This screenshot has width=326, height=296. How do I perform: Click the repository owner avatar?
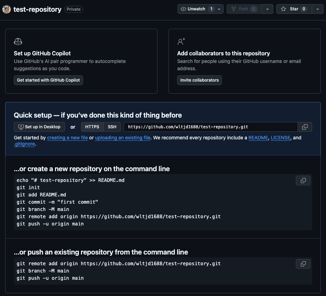click(7, 9)
